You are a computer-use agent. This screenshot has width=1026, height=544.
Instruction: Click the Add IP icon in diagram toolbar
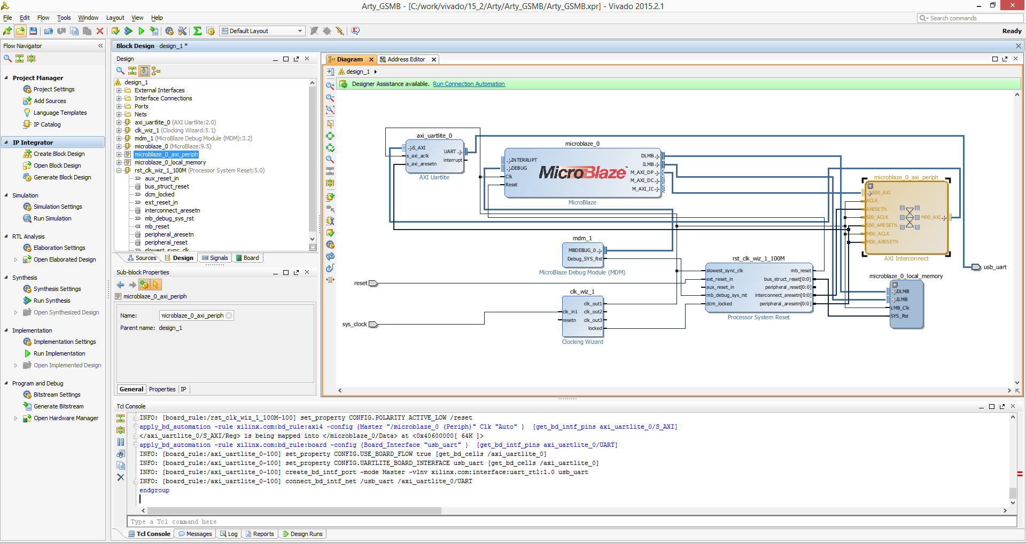coord(330,196)
